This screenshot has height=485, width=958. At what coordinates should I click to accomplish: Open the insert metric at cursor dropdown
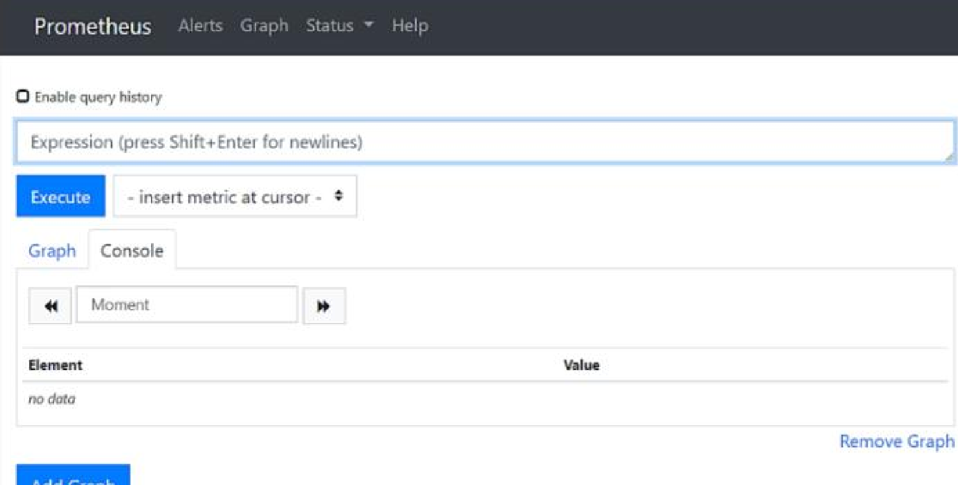(x=235, y=196)
